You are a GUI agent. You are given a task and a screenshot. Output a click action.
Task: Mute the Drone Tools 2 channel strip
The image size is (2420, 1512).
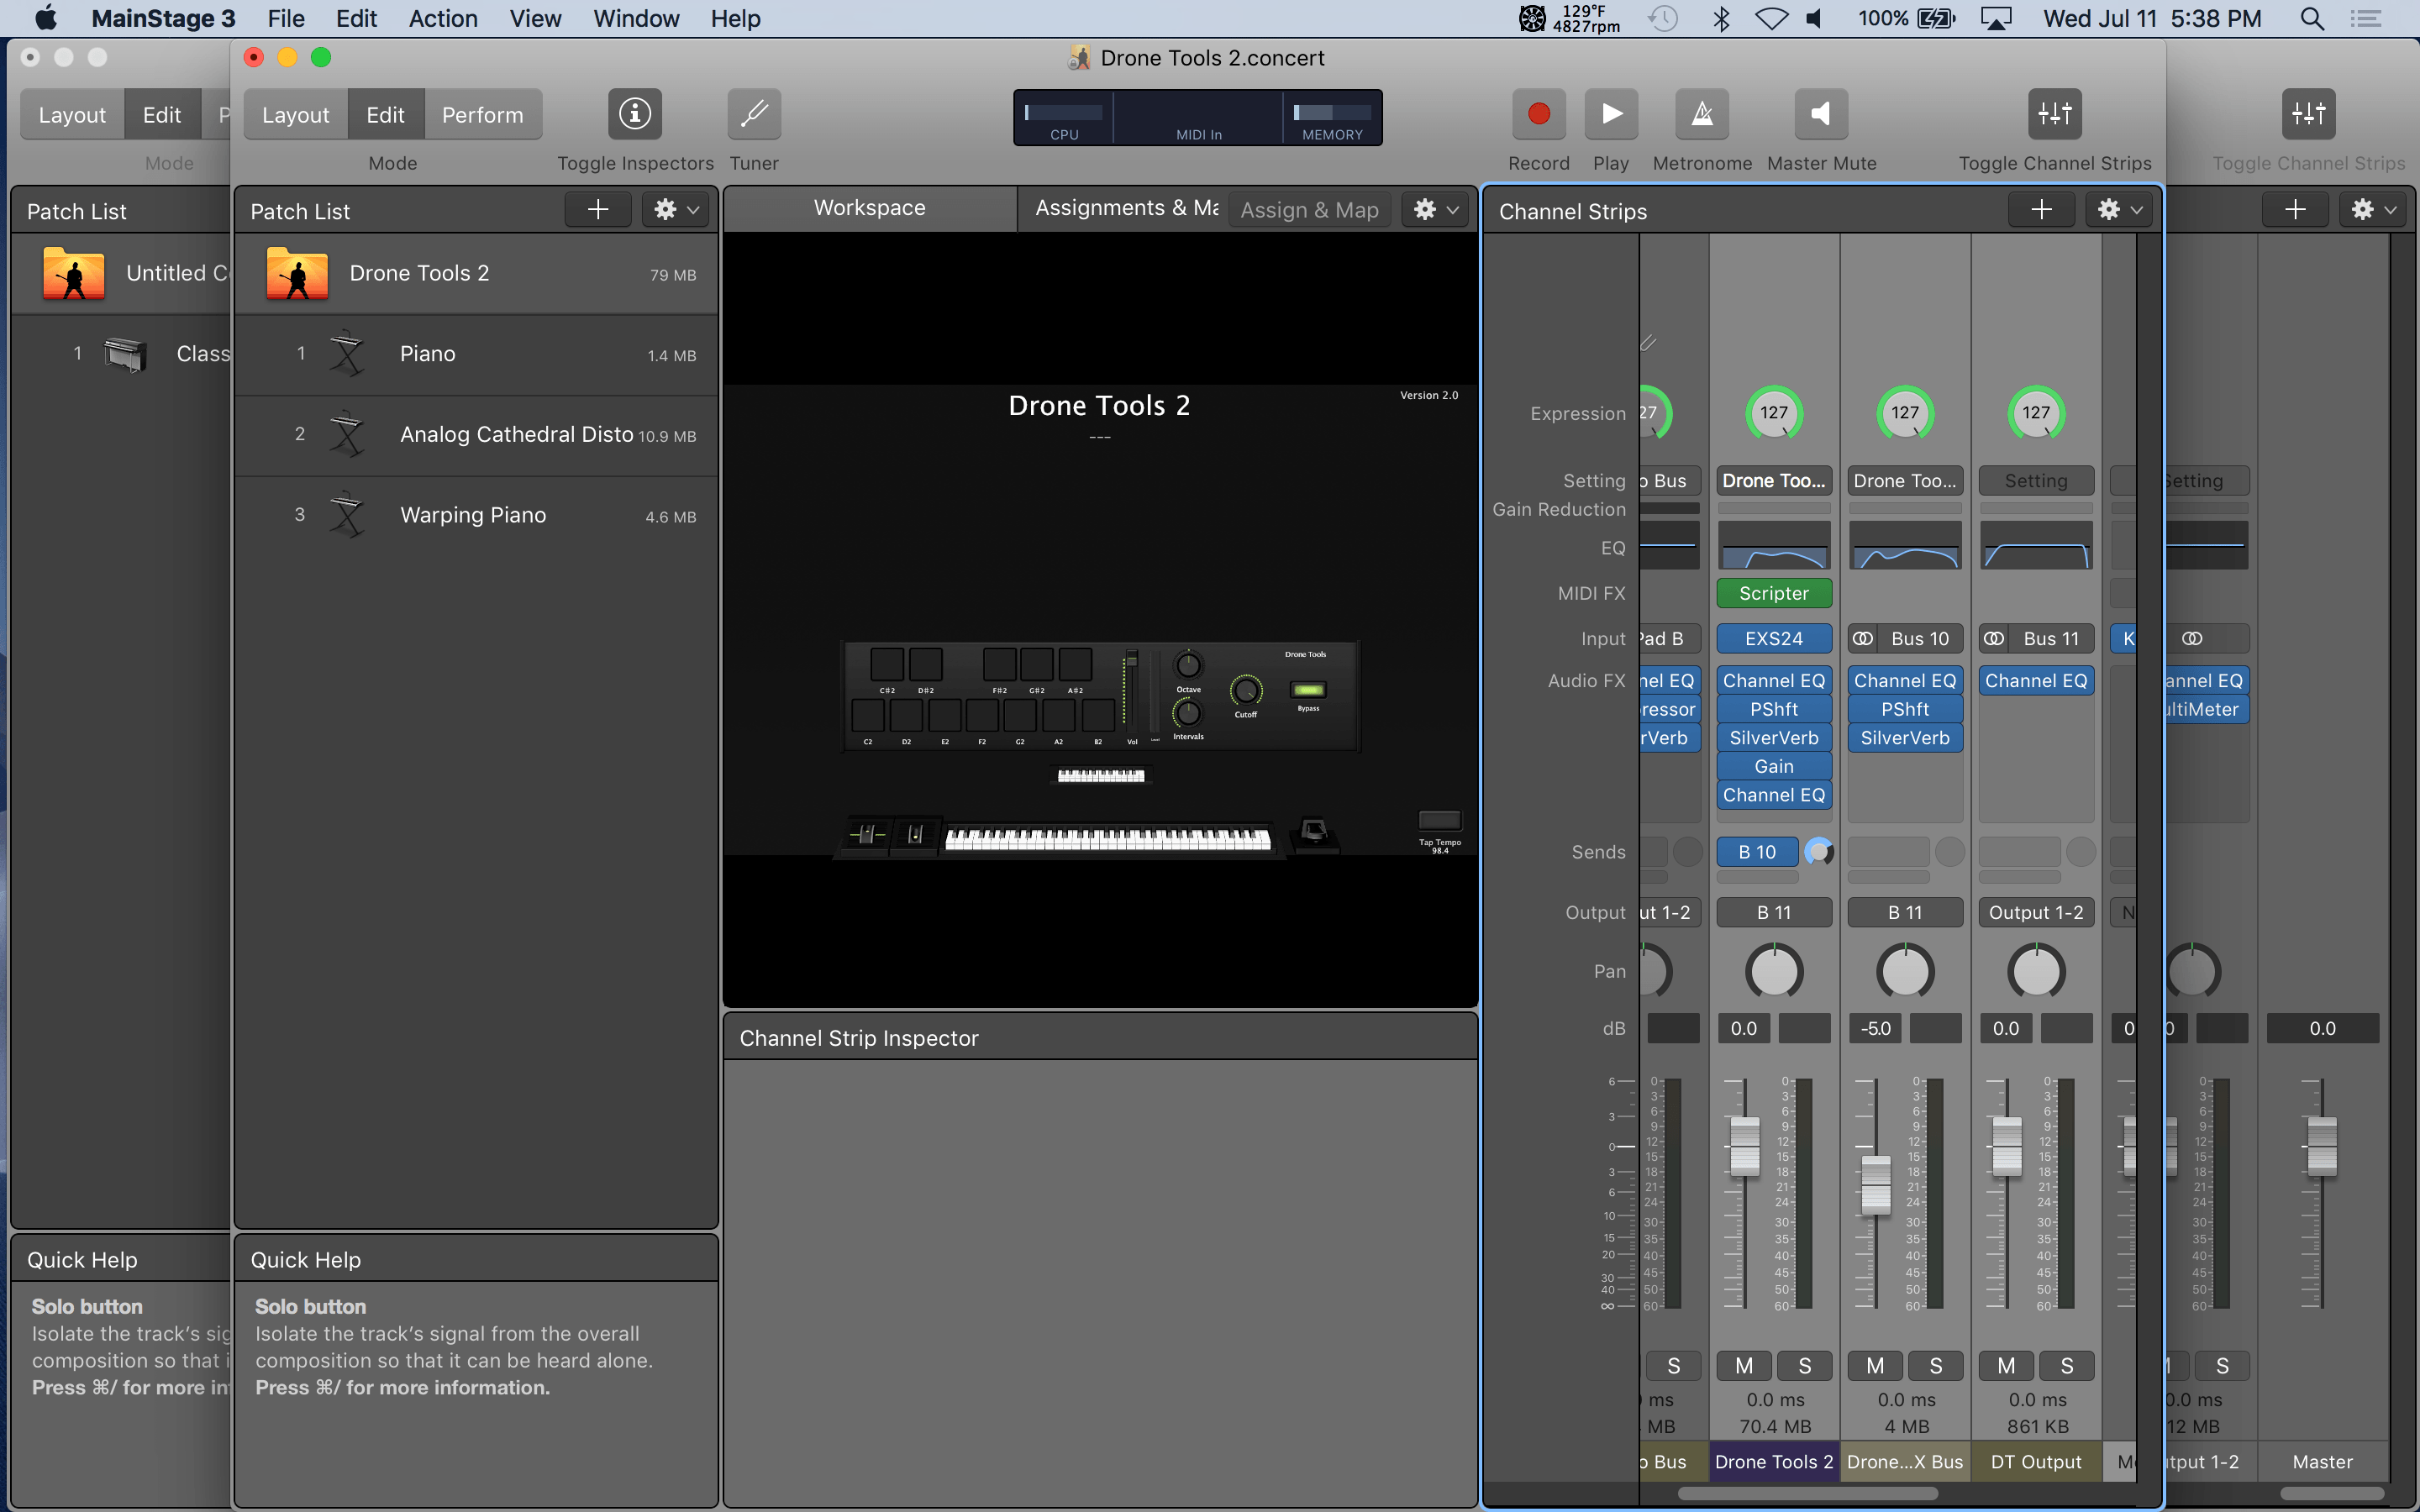point(1744,1365)
